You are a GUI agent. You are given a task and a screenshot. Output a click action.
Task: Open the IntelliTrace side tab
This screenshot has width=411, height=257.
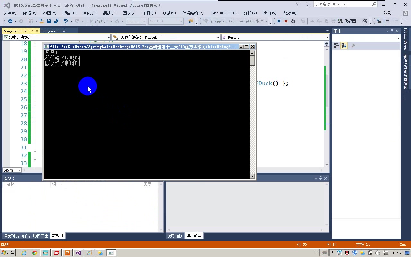(x=405, y=39)
